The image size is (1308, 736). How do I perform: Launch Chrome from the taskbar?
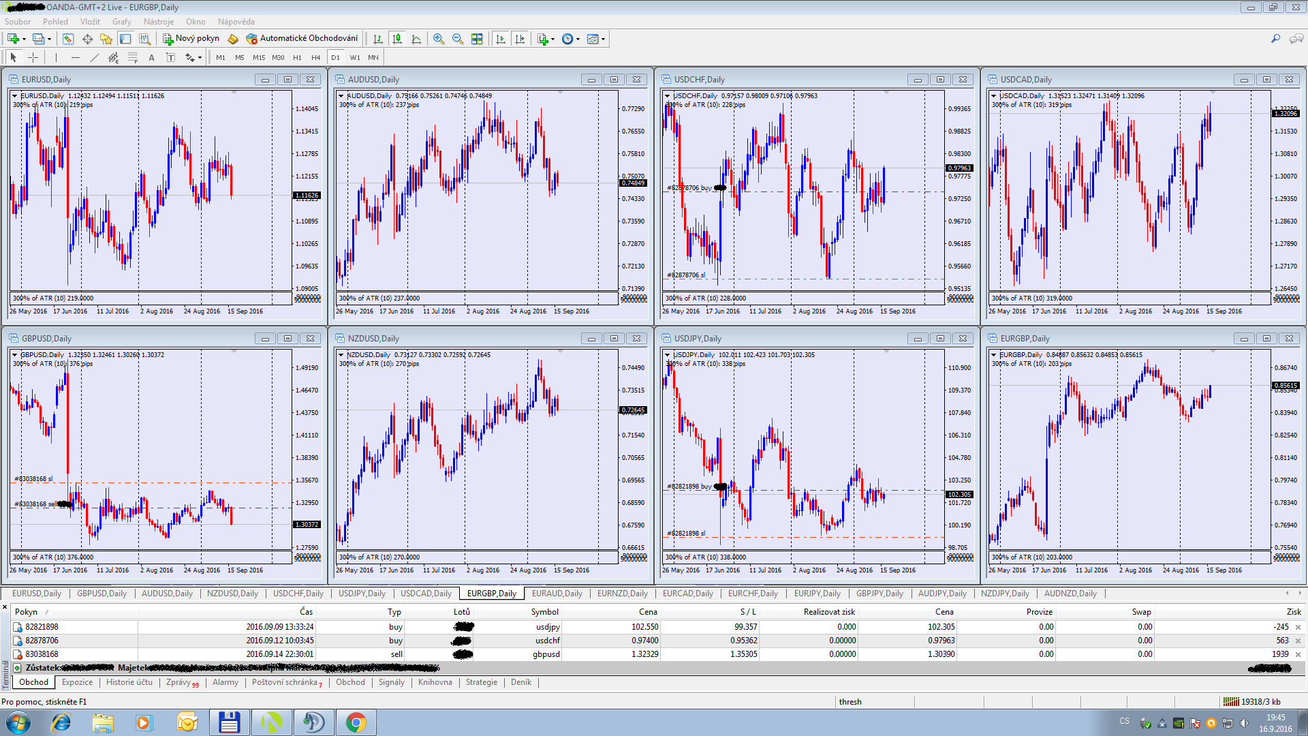[x=356, y=722]
